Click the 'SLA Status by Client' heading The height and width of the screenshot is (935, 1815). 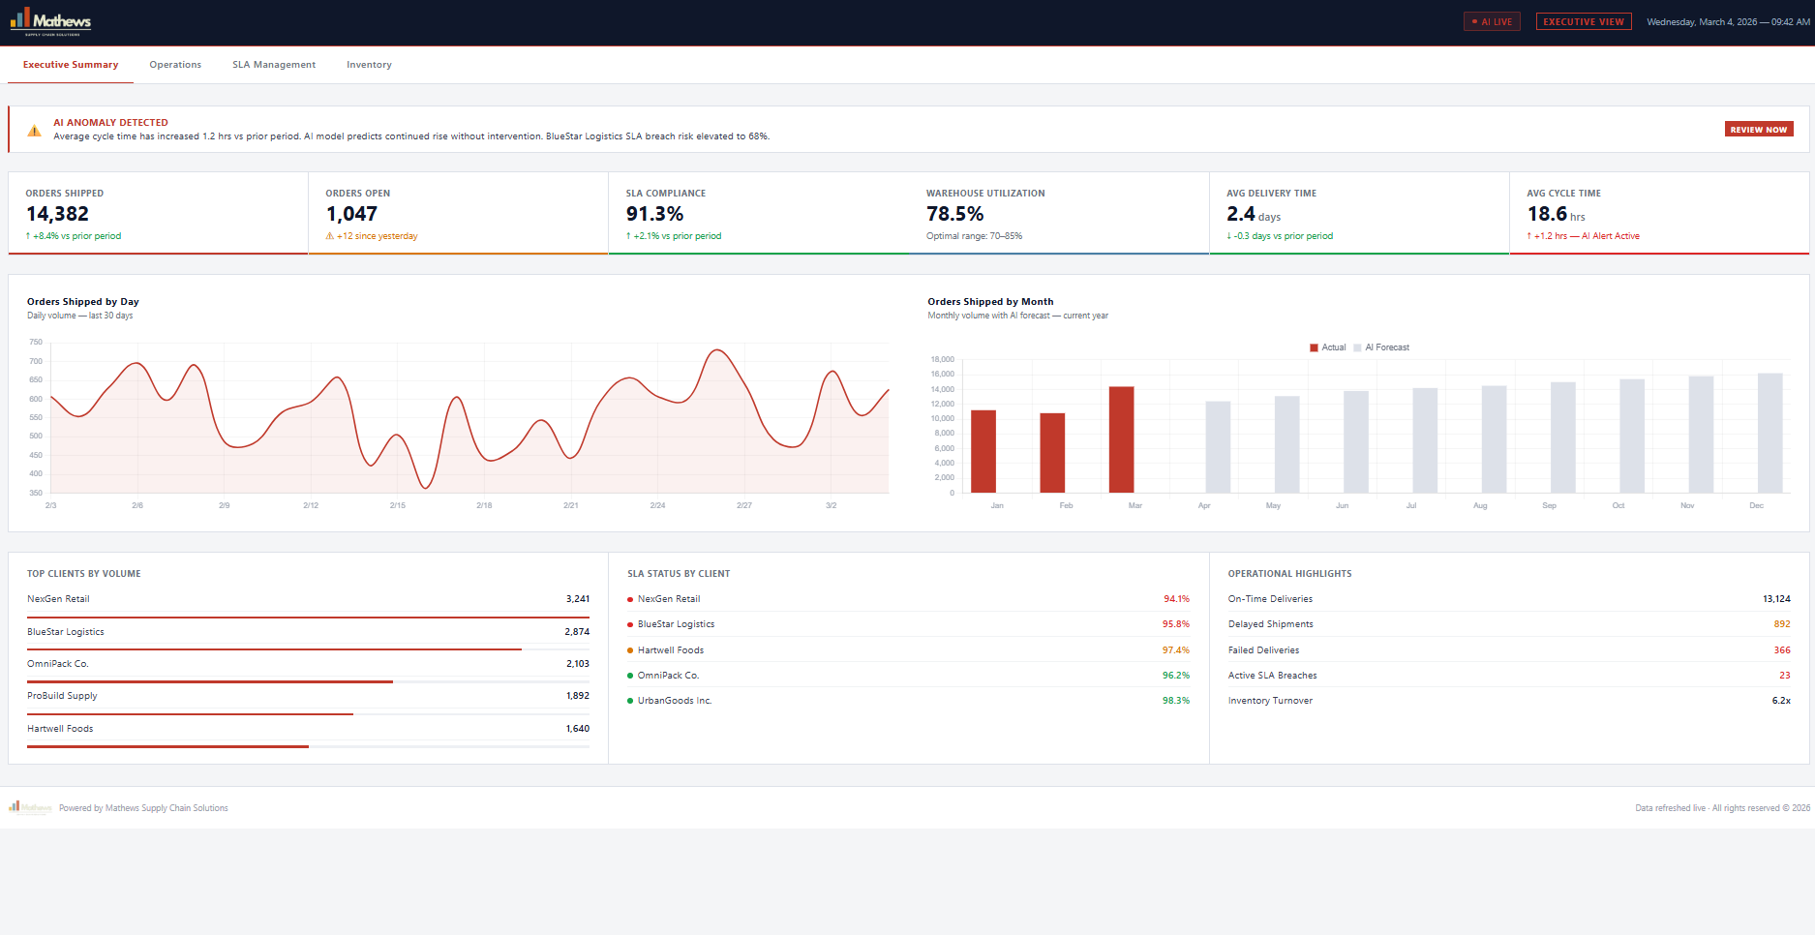click(679, 574)
